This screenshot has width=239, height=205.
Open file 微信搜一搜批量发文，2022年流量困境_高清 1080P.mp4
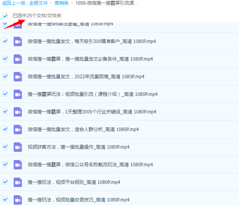tap(86, 76)
